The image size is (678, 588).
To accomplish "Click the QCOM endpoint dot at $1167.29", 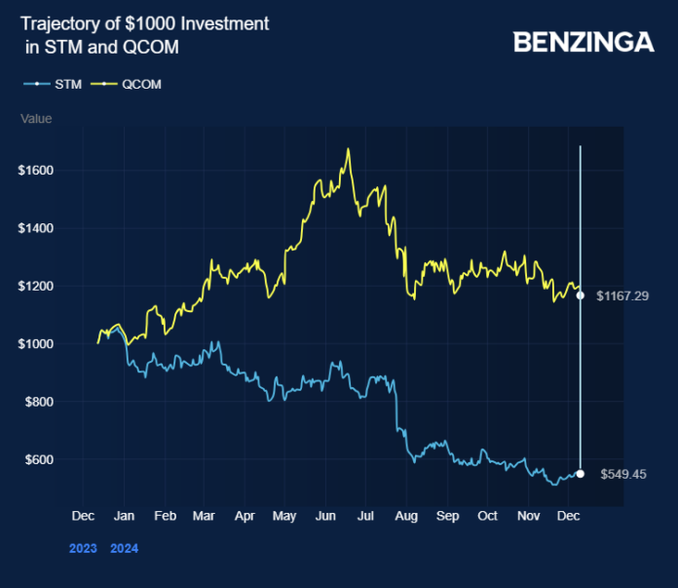I will [x=581, y=294].
